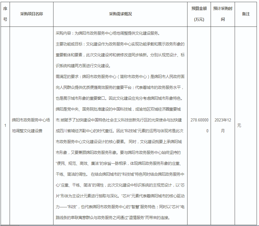The width and height of the screenshot is (259, 226).
Task: Click the line starting 绵阳是党中央、国务院批准建设
Action: pos(120,109)
